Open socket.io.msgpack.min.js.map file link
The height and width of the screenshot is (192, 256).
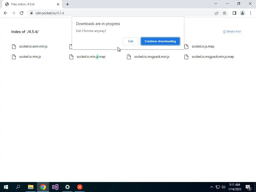[x=213, y=57]
